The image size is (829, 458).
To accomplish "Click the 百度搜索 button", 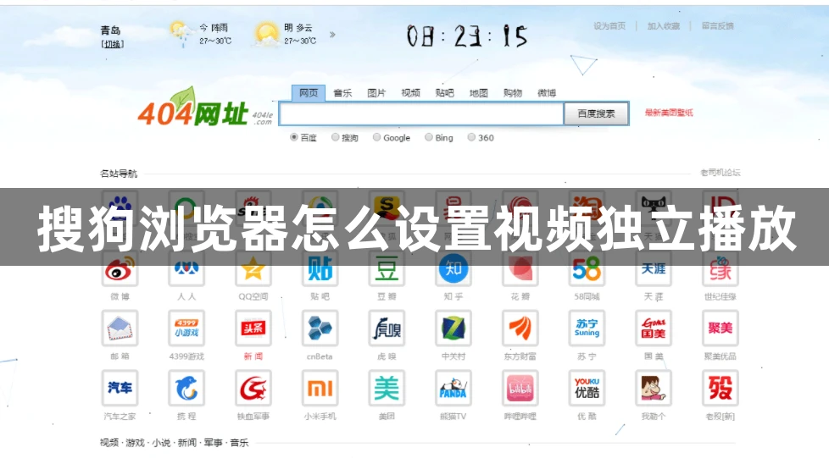I will tap(597, 113).
